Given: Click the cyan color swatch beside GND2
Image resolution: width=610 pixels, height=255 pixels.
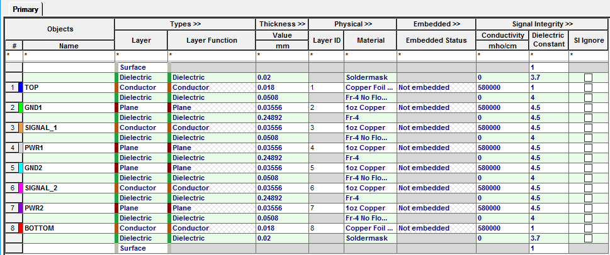Looking at the screenshot, I should pyautogui.click(x=21, y=168).
